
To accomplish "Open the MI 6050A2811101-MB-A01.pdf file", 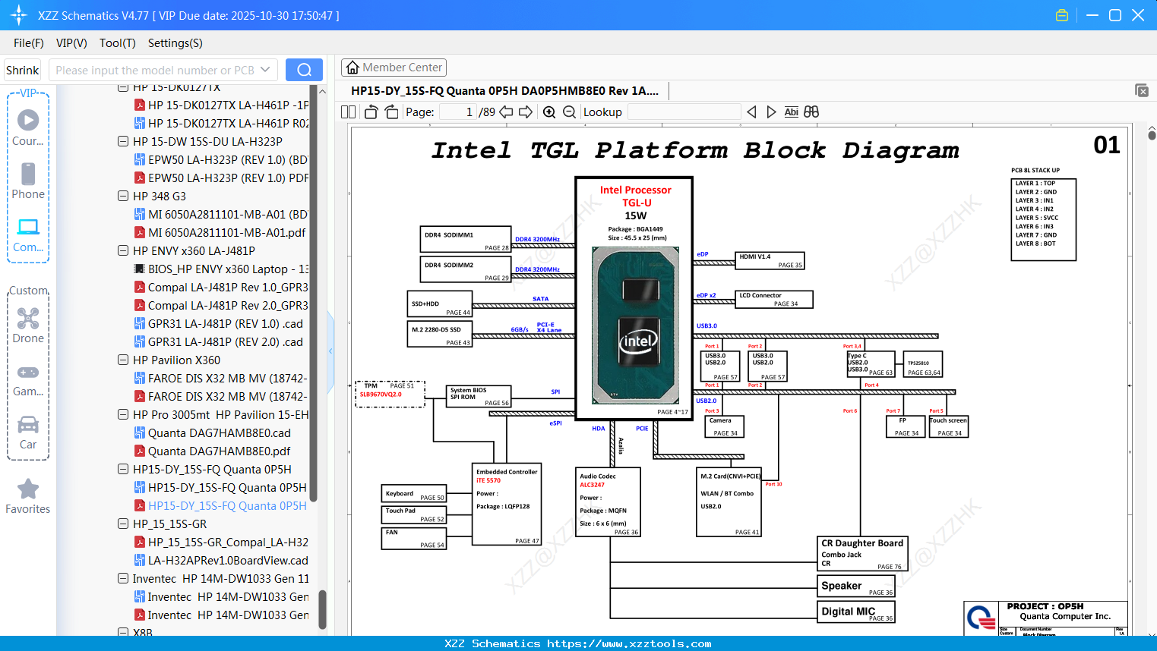I will [220, 233].
